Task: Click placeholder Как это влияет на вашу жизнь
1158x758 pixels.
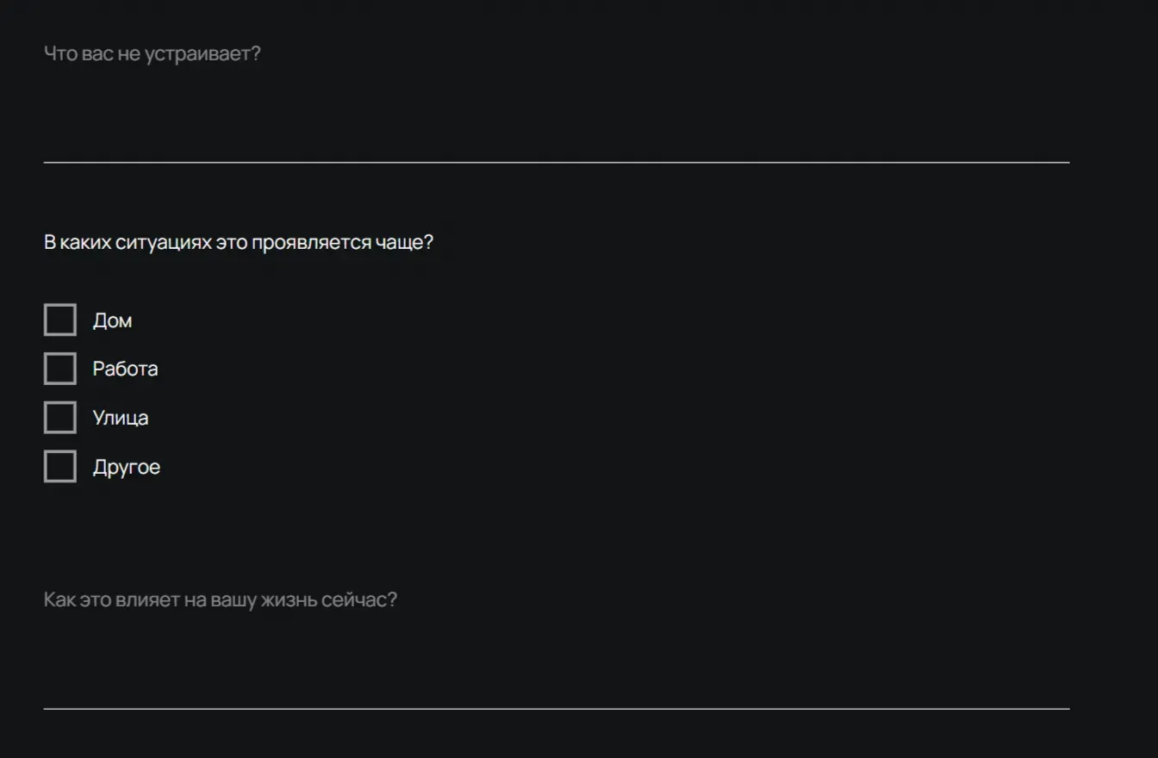Action: [x=220, y=600]
